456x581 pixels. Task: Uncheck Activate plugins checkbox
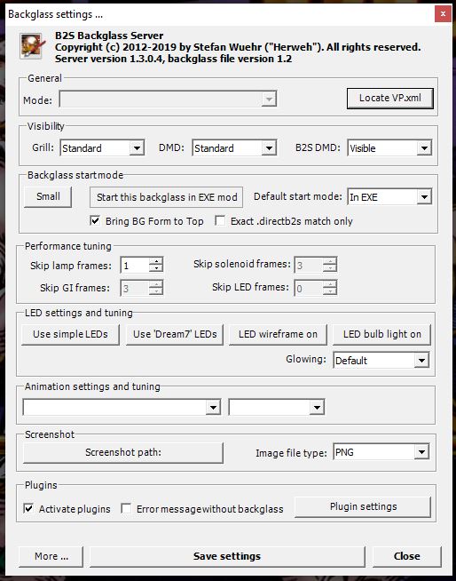point(28,508)
